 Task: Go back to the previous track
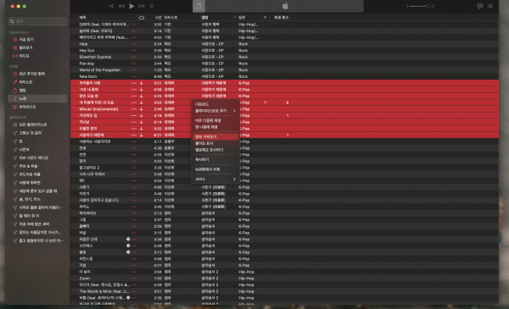click(x=121, y=6)
